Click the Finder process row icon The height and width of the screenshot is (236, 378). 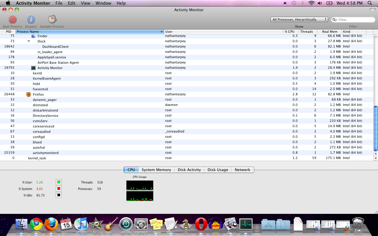click(33, 36)
